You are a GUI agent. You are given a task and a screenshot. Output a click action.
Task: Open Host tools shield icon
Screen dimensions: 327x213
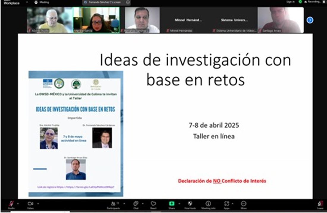click(190, 204)
